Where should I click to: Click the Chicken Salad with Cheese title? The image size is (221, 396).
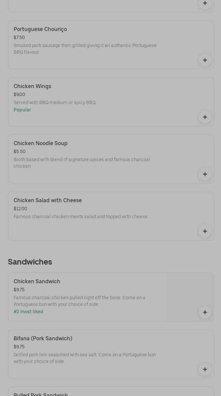(48, 200)
